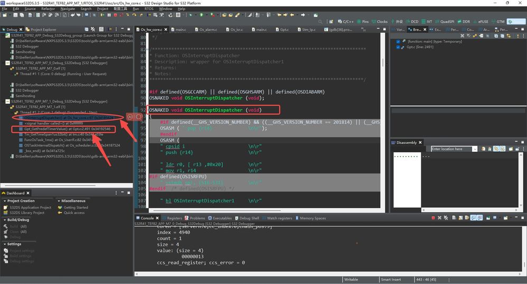Open the Clocks perspective

(x=380, y=22)
